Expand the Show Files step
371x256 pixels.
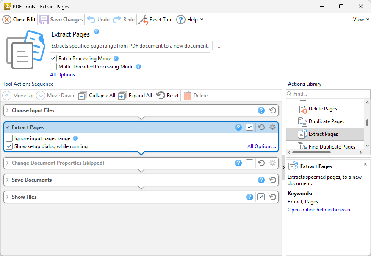pyautogui.click(x=8, y=197)
